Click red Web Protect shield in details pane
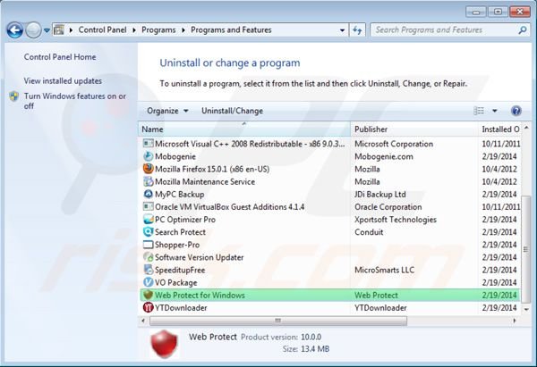 [165, 344]
